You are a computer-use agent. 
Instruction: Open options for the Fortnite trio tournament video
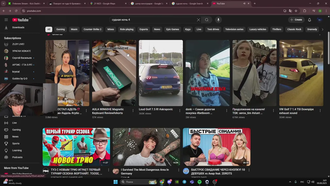[109, 170]
